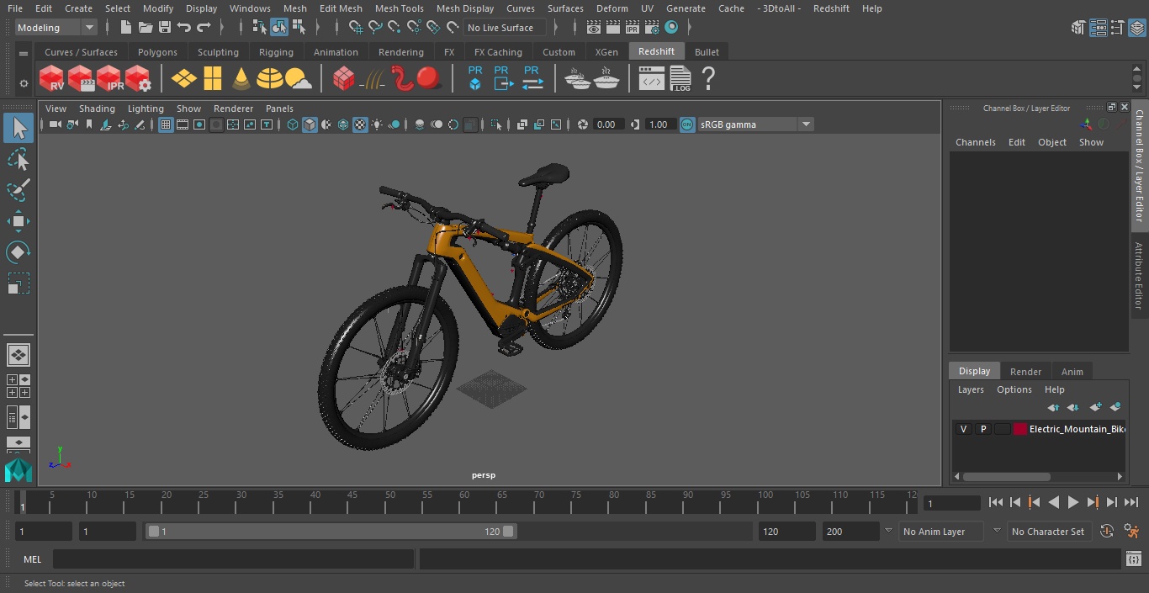Click the redo arrow in status line
1149x593 pixels.
tap(204, 28)
